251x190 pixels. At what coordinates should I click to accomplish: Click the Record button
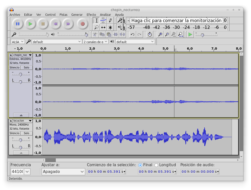(x=83, y=24)
